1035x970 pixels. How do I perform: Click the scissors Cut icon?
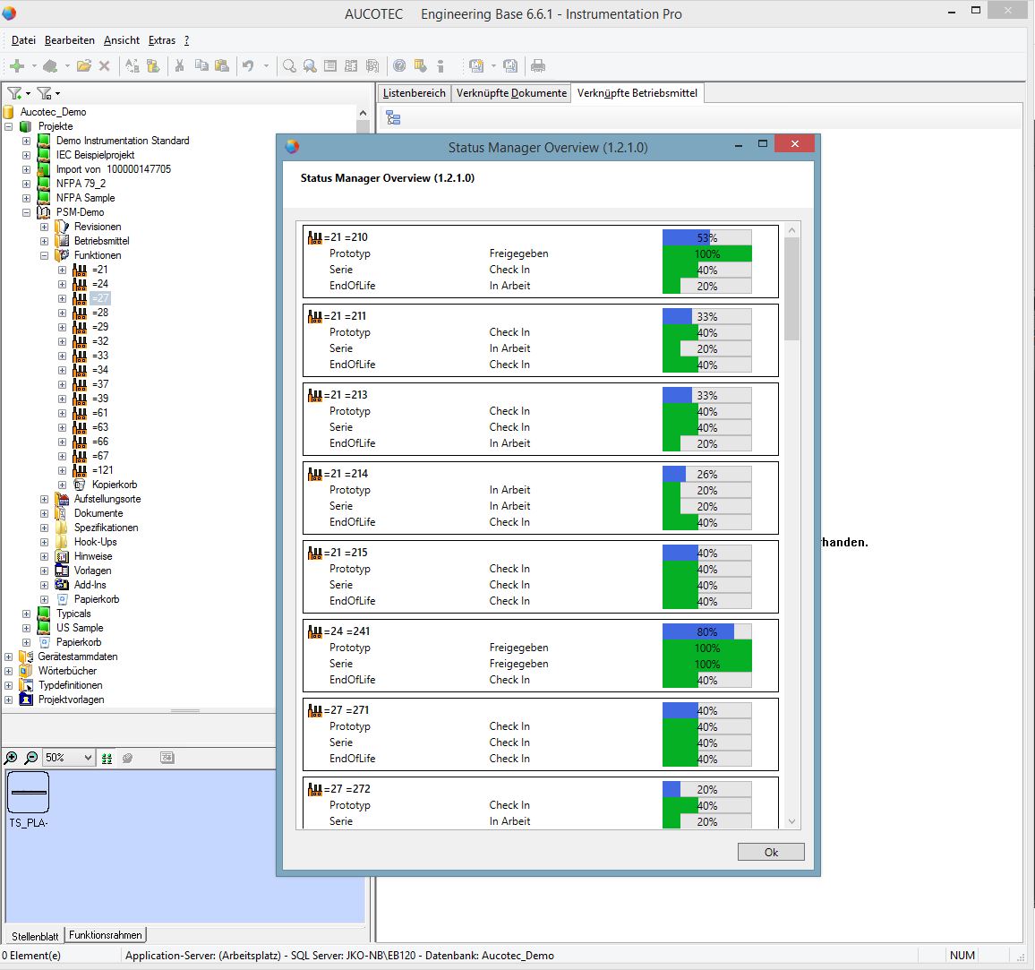point(179,66)
